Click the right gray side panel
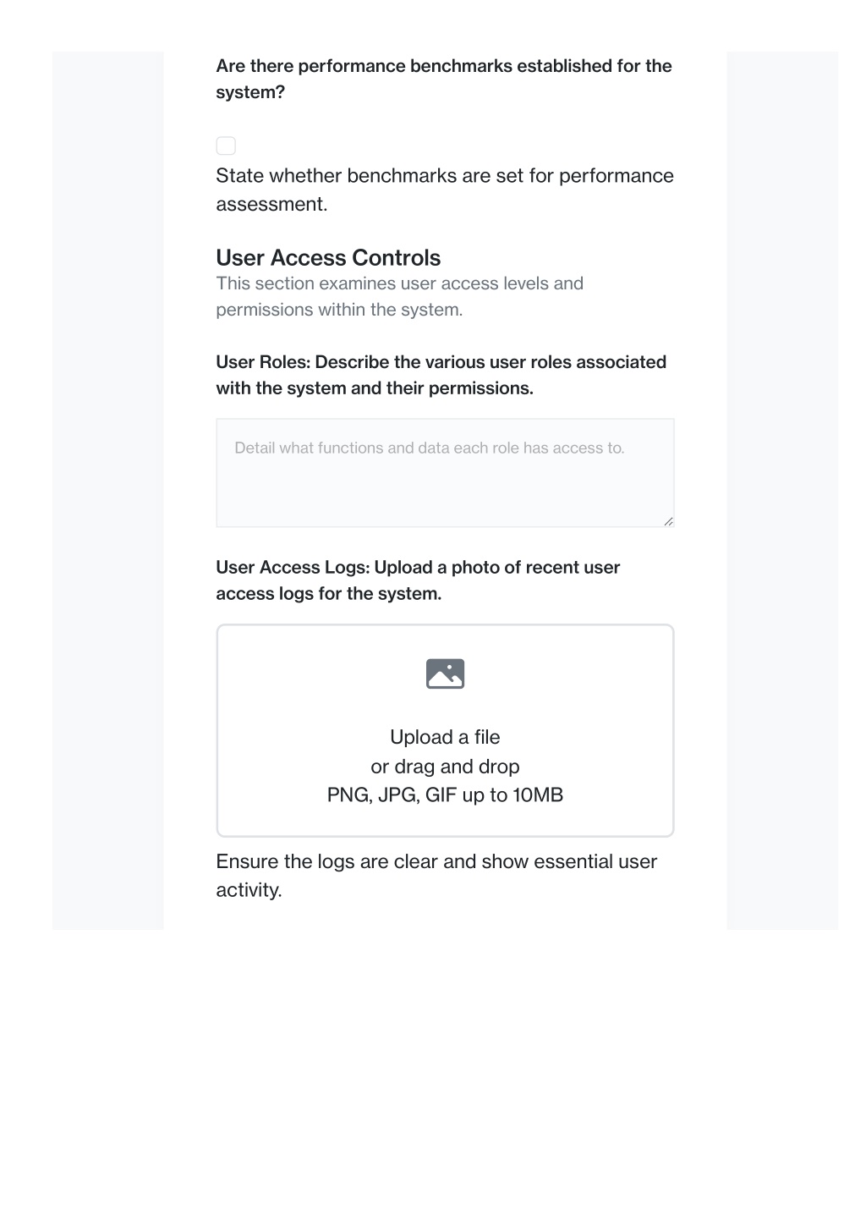This screenshot has height=1226, width=866. (x=782, y=491)
